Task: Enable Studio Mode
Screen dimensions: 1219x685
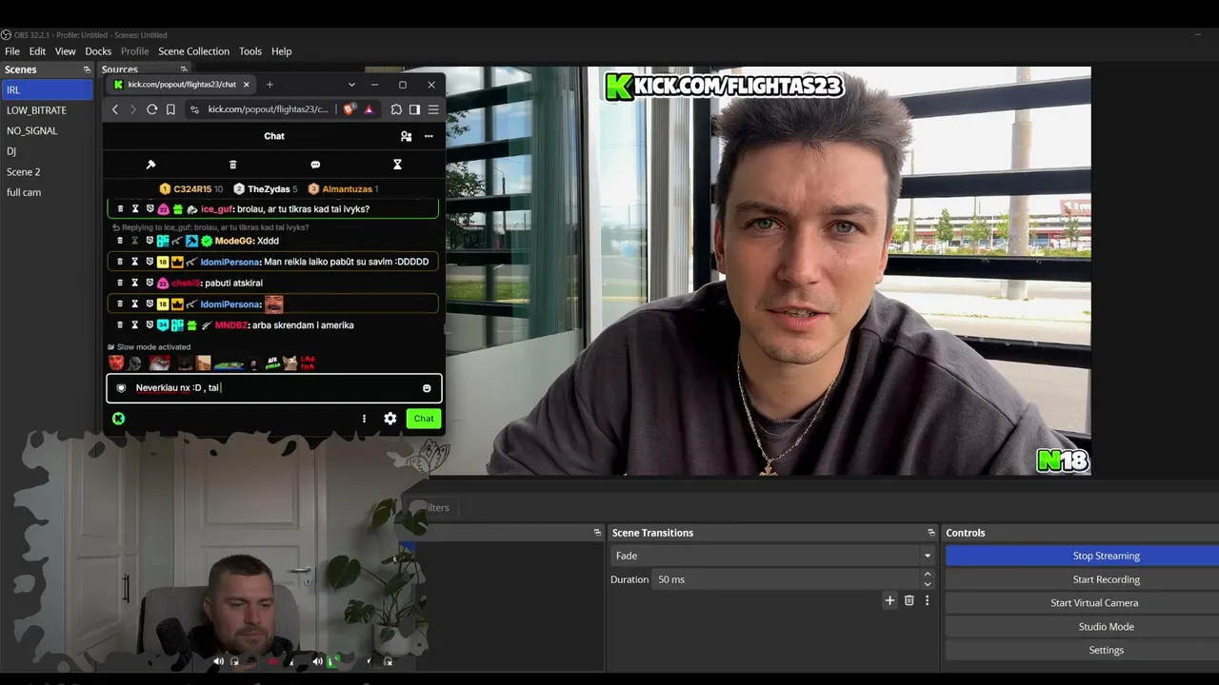Action: coord(1083,627)
